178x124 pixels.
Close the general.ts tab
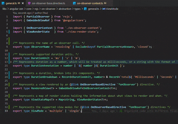tap(23, 3)
